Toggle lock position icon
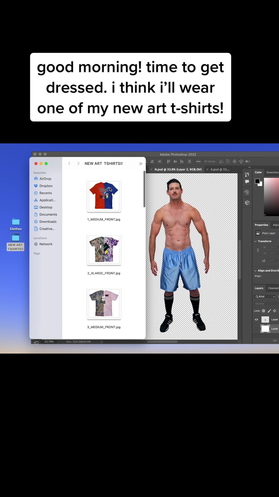Screen dimensions: 279x497 [x=275, y=311]
